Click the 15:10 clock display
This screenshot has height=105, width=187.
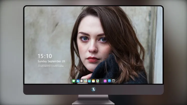pyautogui.click(x=45, y=56)
